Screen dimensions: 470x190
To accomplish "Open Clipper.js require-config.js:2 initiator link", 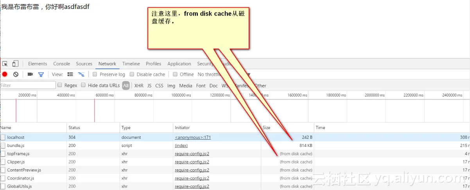I will (192, 162).
